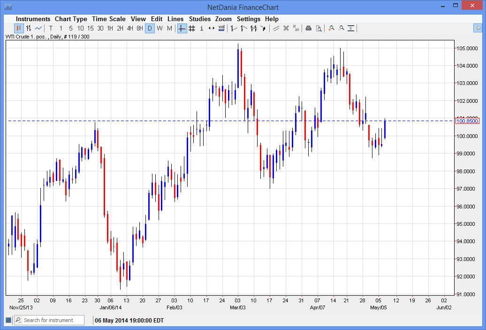Toggle the chart grid display
The image size is (486, 330).
191,28
